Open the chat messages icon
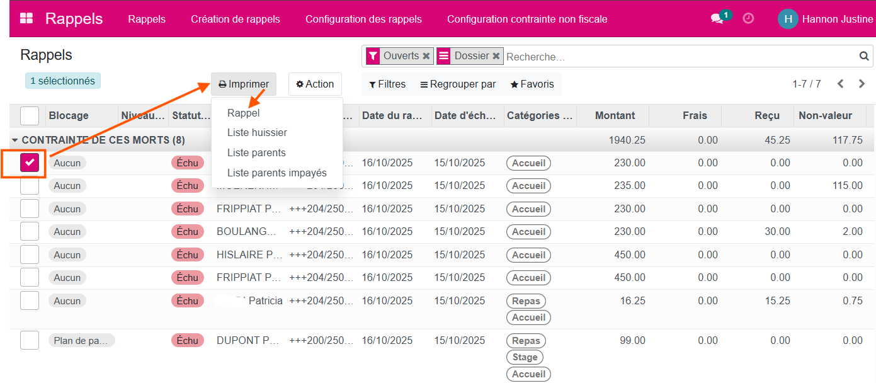This screenshot has width=876, height=383. (x=717, y=19)
